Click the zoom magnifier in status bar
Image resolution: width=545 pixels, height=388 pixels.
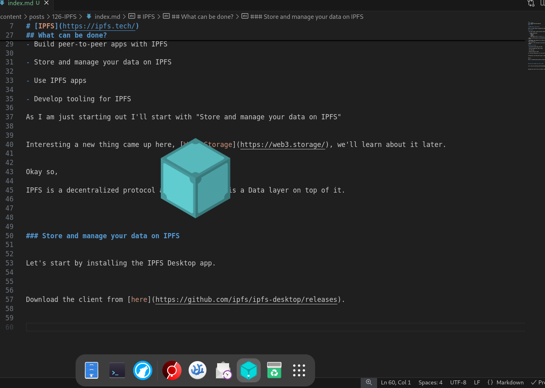point(369,382)
